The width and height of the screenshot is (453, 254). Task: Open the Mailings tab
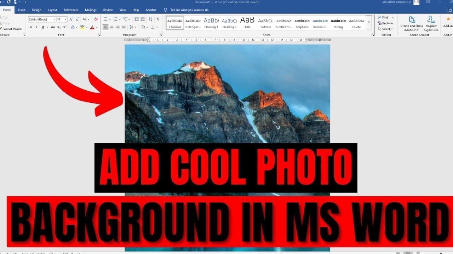[x=91, y=10]
